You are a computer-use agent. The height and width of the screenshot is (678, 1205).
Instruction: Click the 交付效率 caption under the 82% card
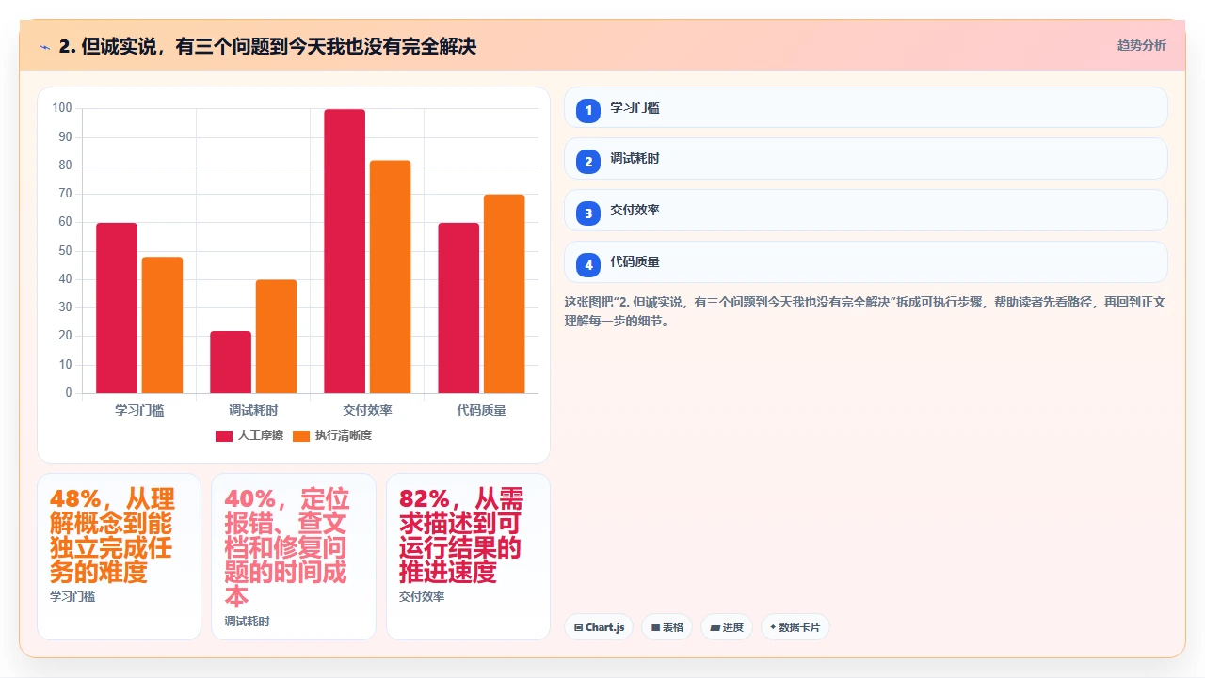pyautogui.click(x=422, y=596)
